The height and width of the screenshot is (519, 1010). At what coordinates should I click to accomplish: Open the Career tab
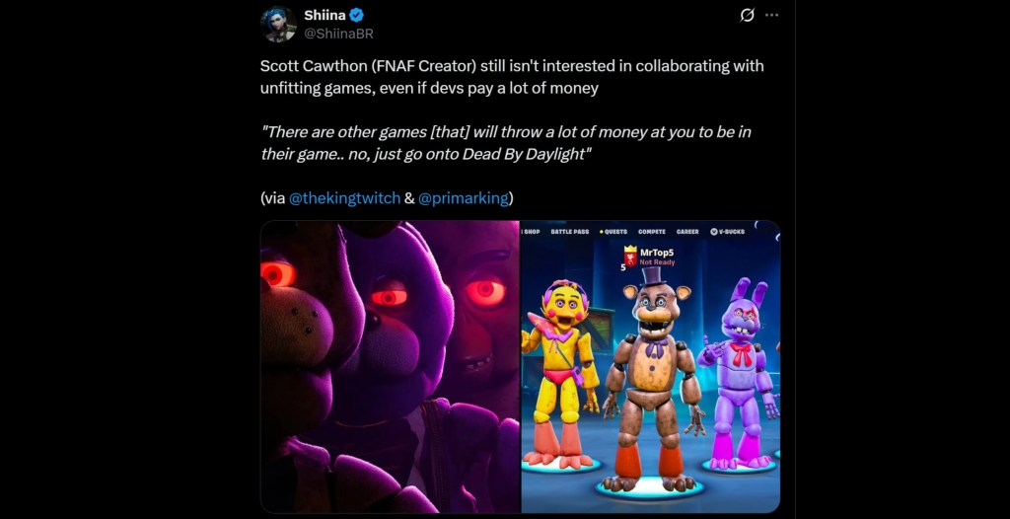pos(687,232)
